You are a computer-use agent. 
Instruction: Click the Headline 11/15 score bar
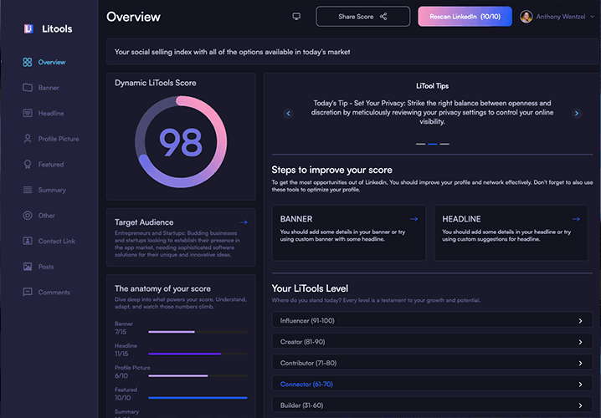click(198, 354)
